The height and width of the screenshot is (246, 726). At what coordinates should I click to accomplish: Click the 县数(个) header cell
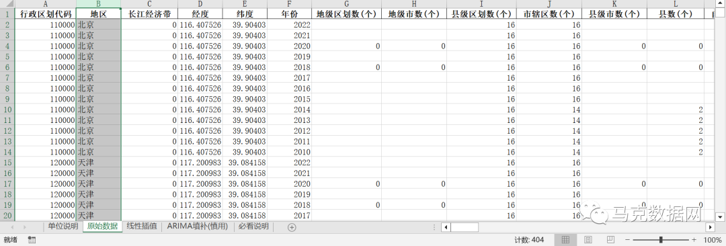(x=676, y=14)
